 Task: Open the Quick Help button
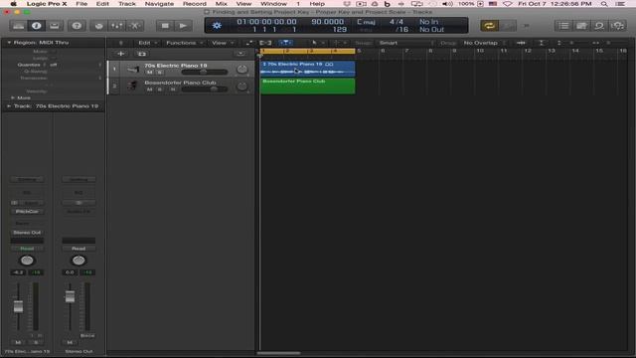(x=77, y=26)
